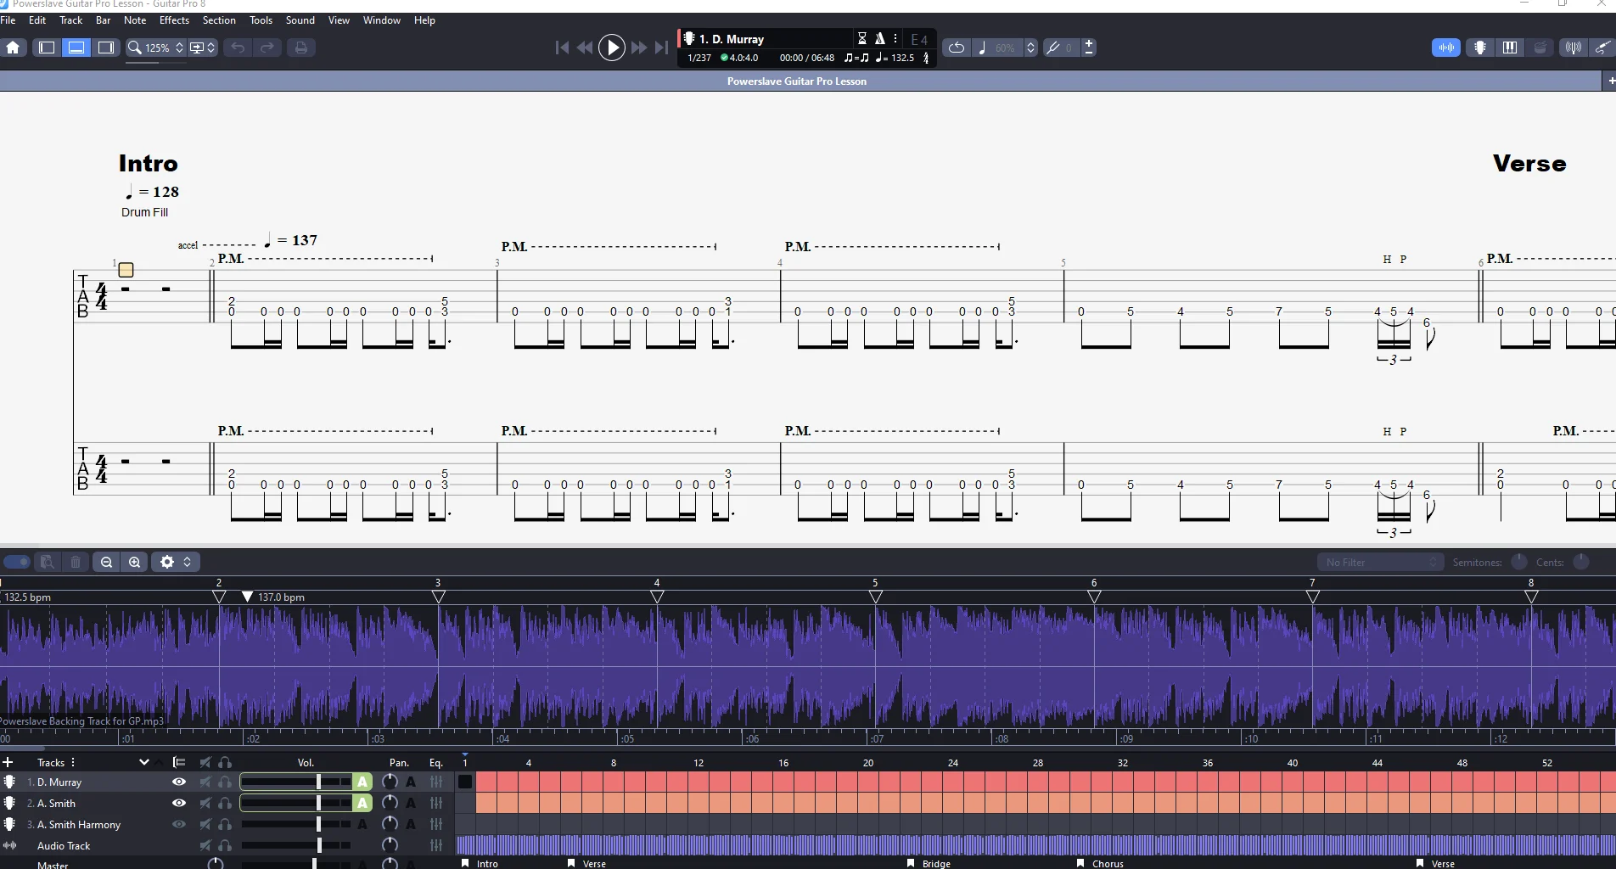Open the display mode selector
The height and width of the screenshot is (869, 1616).
pyautogui.click(x=202, y=48)
